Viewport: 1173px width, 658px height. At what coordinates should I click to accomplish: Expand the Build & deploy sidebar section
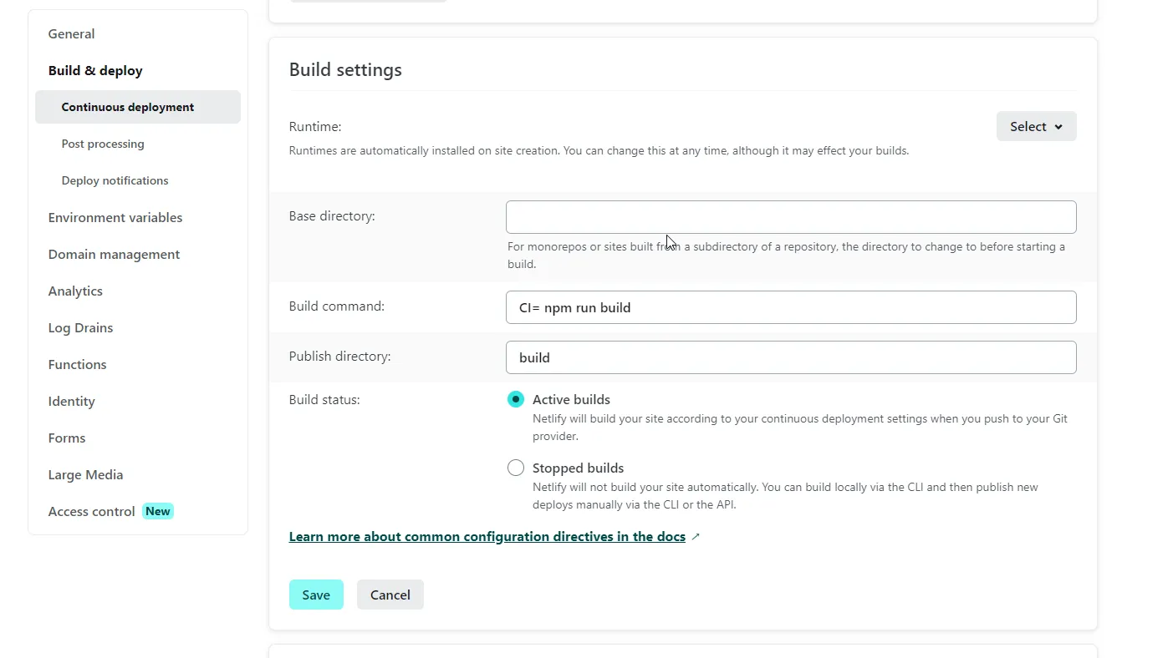[95, 71]
